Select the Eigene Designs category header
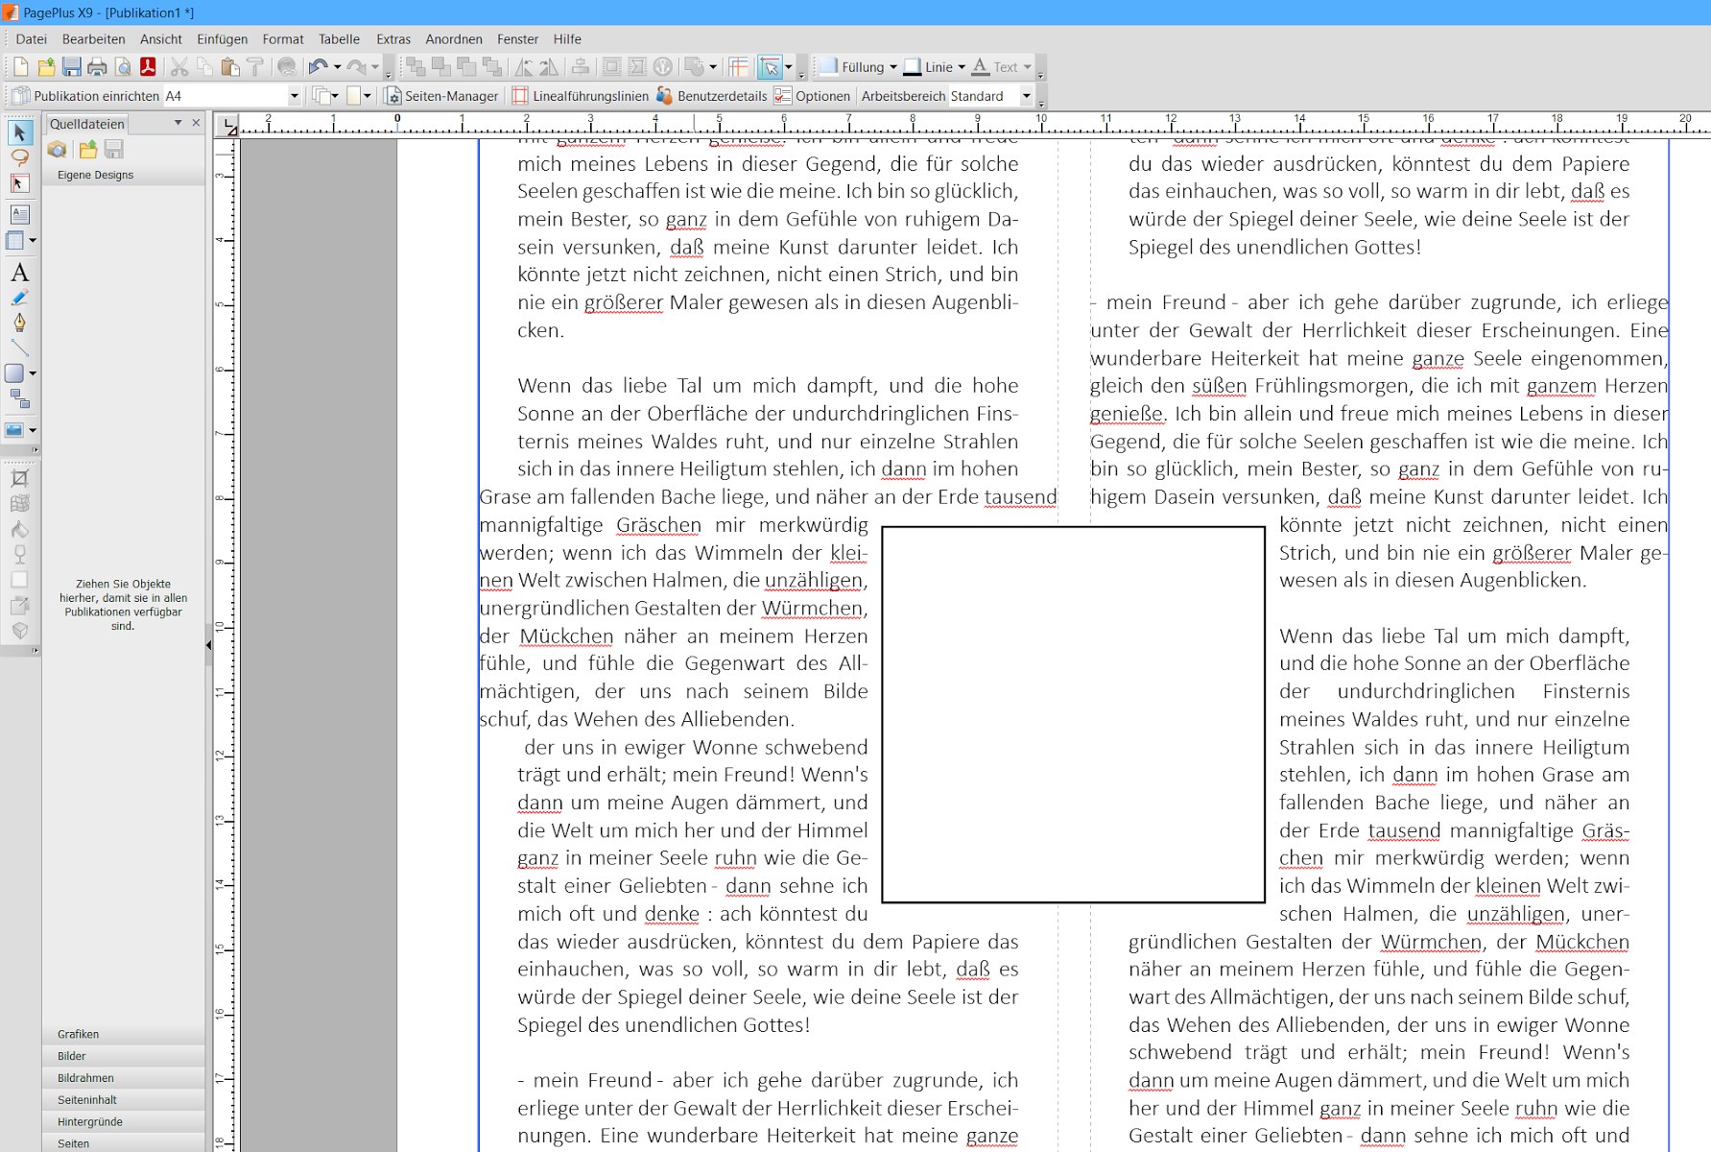This screenshot has height=1152, width=1711. (124, 175)
